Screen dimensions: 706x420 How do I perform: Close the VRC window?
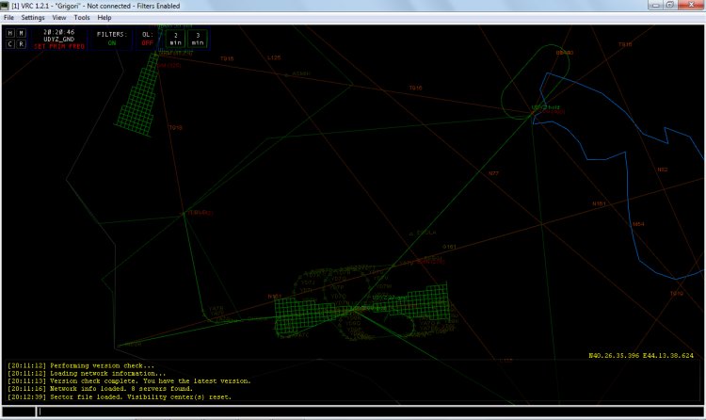[691, 5]
